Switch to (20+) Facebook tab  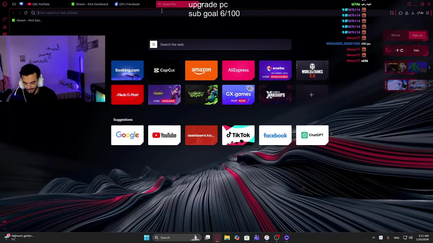pos(127,4)
